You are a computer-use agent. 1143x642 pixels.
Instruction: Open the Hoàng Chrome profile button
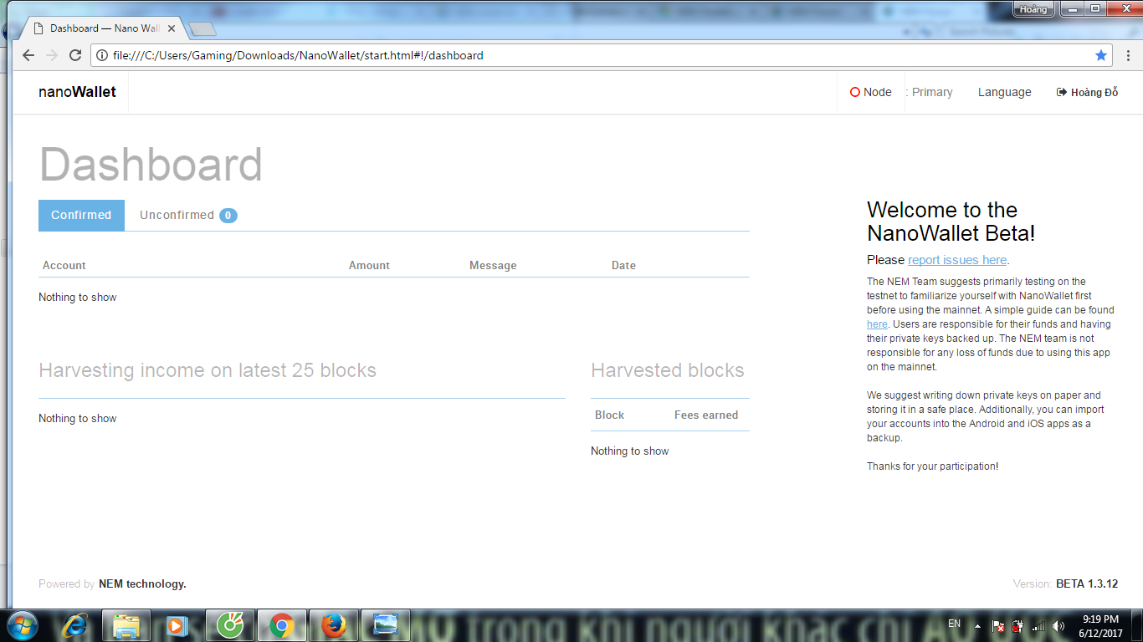click(1033, 9)
